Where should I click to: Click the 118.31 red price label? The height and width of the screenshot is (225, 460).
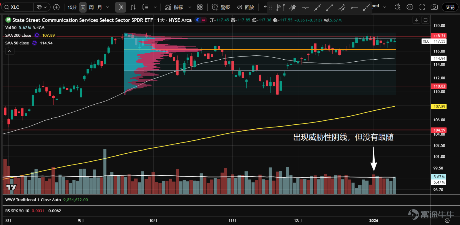(x=439, y=36)
